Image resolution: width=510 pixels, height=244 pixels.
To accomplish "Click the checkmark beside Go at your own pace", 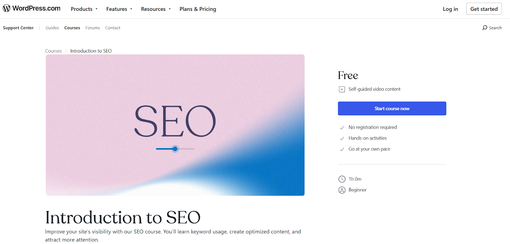I will click(342, 149).
